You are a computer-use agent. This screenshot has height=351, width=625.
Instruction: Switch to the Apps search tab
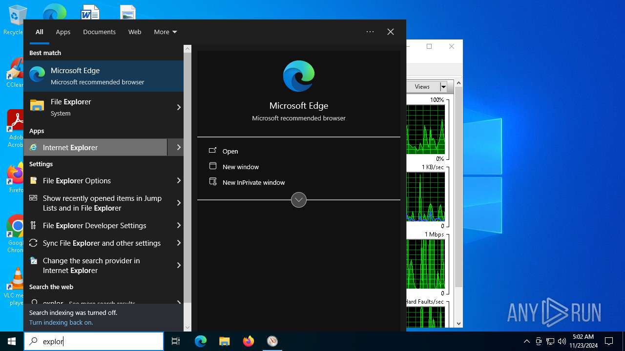tap(63, 32)
